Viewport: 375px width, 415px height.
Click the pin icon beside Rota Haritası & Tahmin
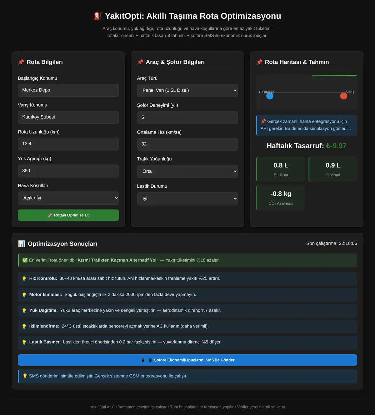point(259,62)
